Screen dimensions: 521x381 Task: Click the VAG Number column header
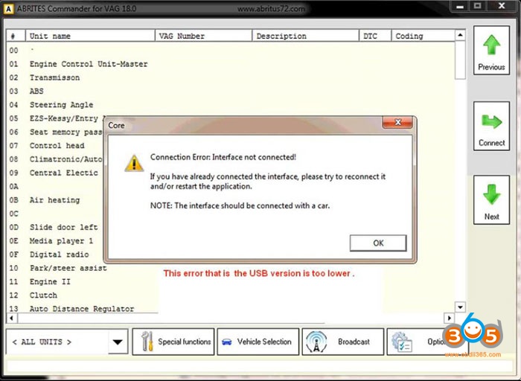pos(204,36)
